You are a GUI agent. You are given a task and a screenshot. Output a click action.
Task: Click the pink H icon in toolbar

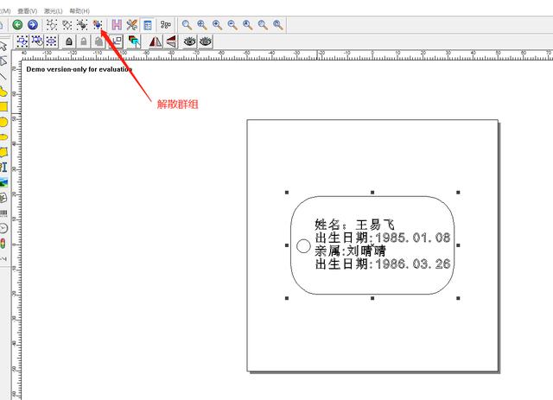pyautogui.click(x=116, y=25)
